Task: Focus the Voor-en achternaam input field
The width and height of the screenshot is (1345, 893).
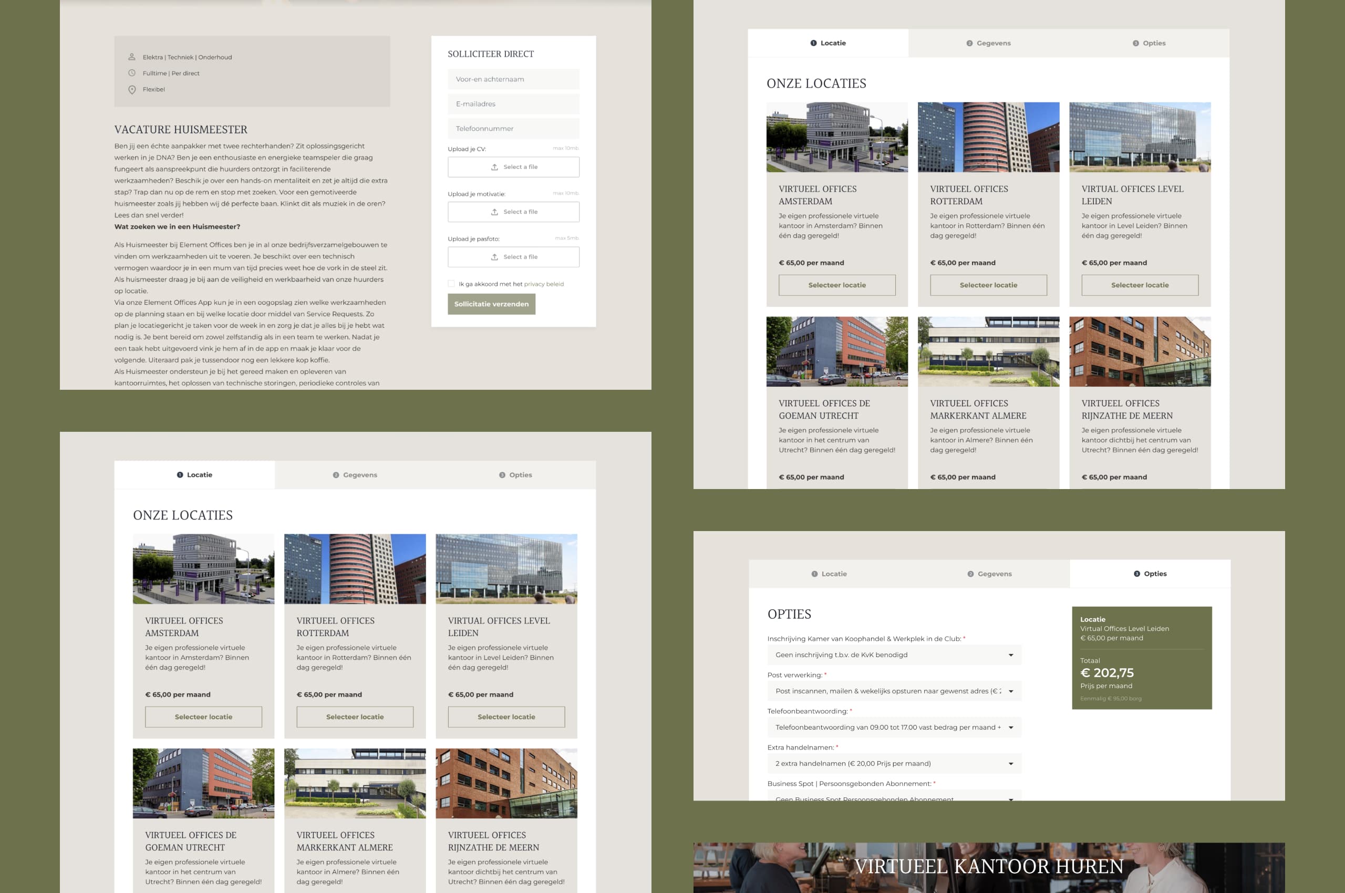Action: [x=513, y=79]
